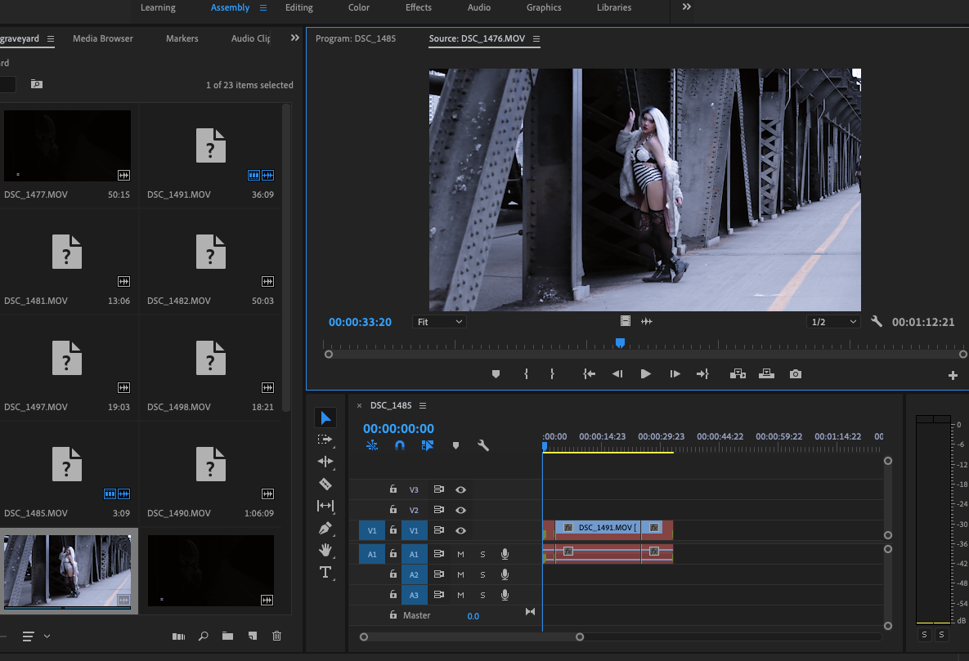
Task: Click the Mark In bracket icon
Action: 526,374
